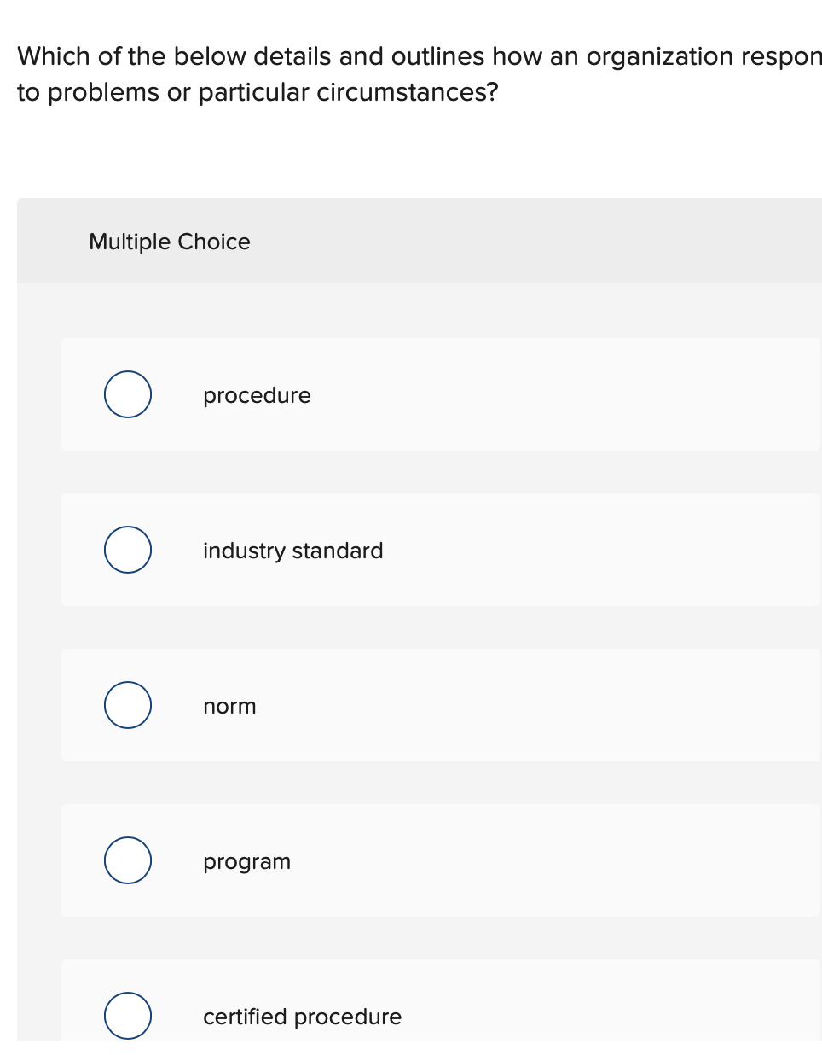Click gray gap between header and procedure card
Image resolution: width=822 pixels, height=1055 pixels.
tap(426, 311)
